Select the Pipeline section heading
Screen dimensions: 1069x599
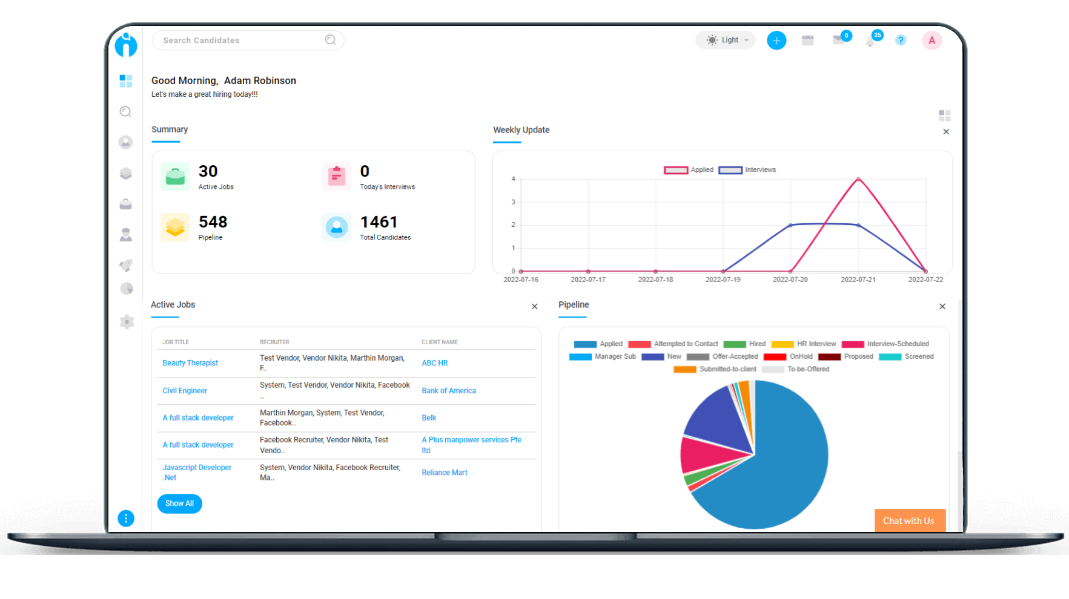(x=574, y=305)
